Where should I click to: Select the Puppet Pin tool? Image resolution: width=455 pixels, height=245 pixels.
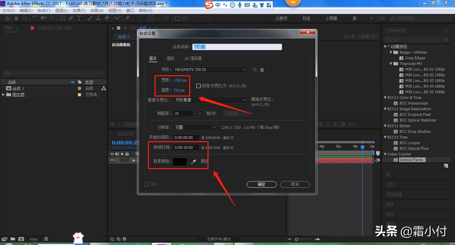(128, 18)
